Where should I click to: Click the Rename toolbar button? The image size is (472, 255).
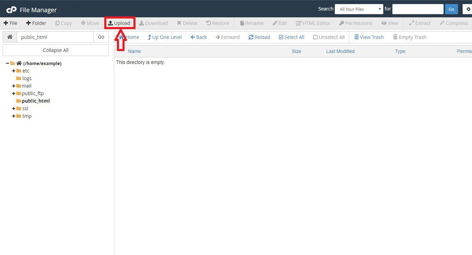point(252,23)
